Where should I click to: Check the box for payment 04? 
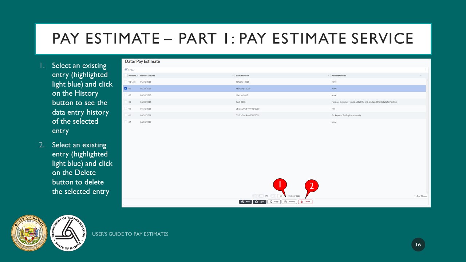126,102
